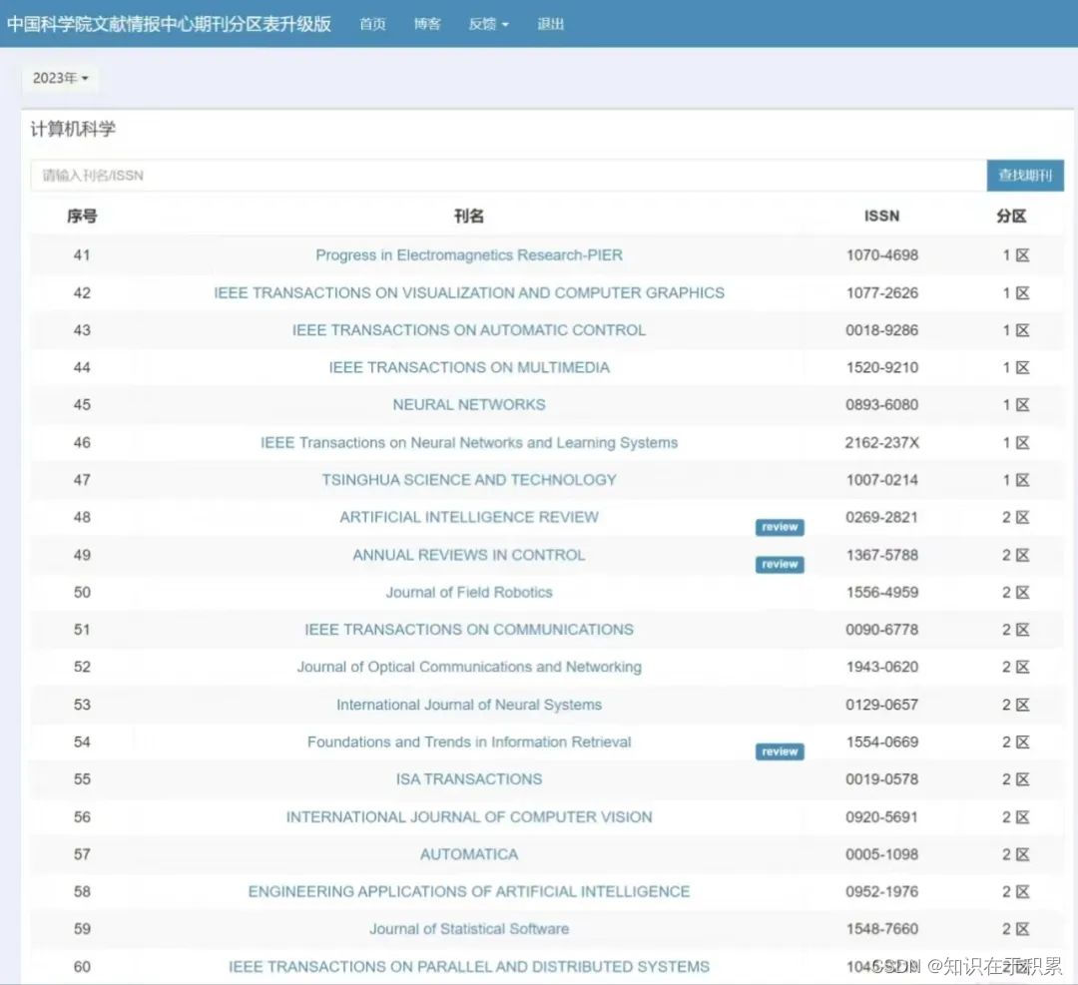1078x985 pixels.
Task: Click row number 50
Action: (82, 592)
